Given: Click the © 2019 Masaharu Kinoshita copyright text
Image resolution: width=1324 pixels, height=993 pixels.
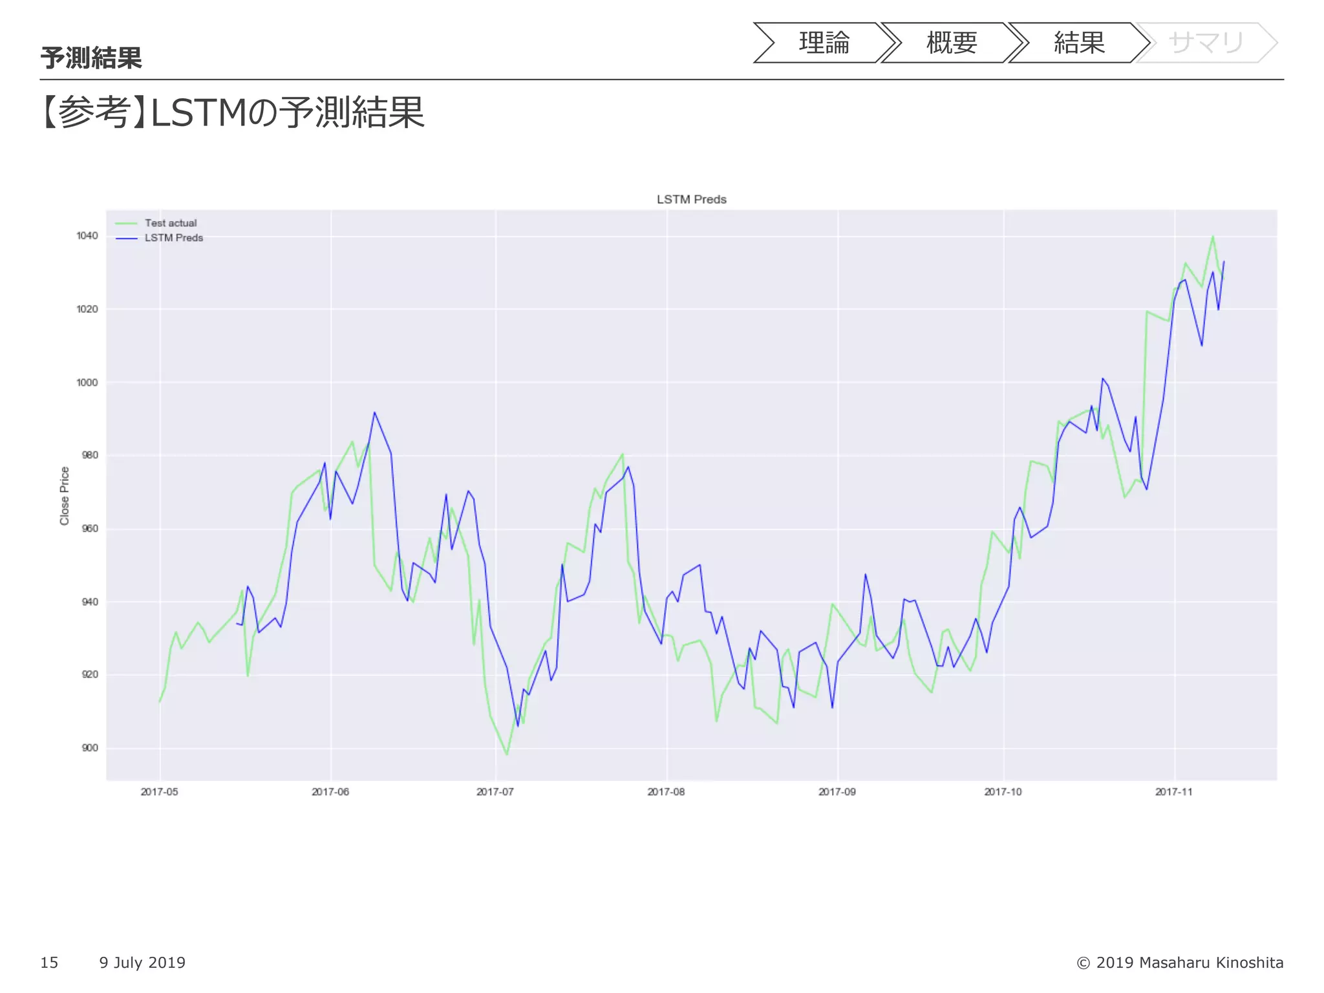Looking at the screenshot, I should (x=1180, y=963).
